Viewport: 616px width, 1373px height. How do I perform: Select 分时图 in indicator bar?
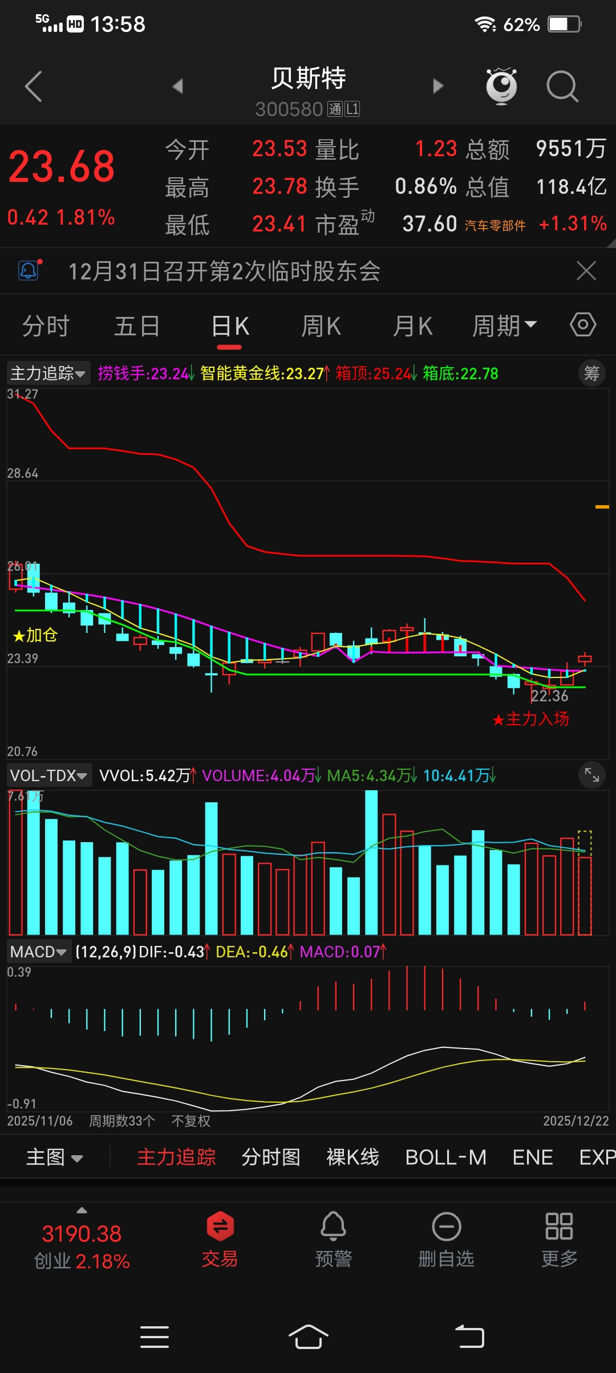point(271,1157)
